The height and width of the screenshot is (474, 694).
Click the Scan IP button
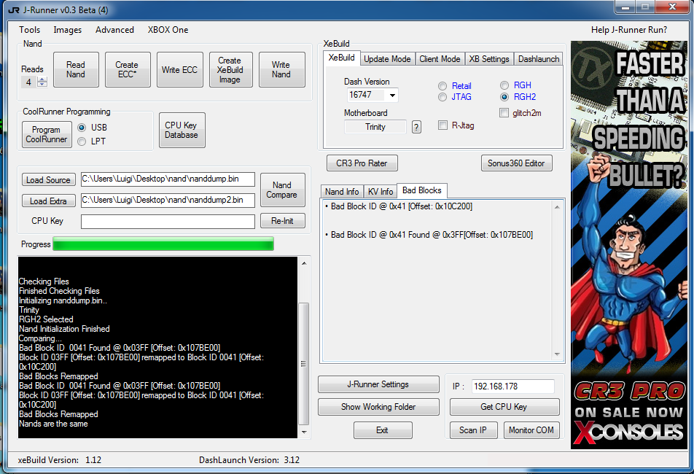pos(473,430)
